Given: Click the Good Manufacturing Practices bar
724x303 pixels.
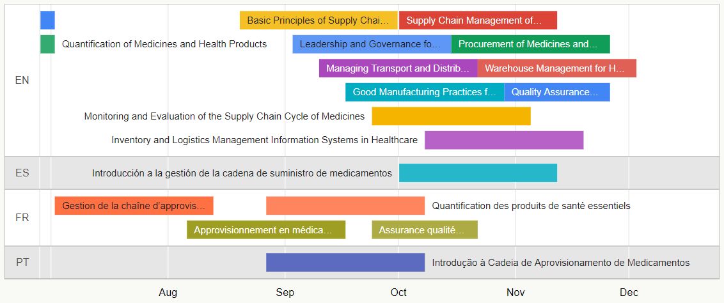Looking at the screenshot, I should pos(425,92).
